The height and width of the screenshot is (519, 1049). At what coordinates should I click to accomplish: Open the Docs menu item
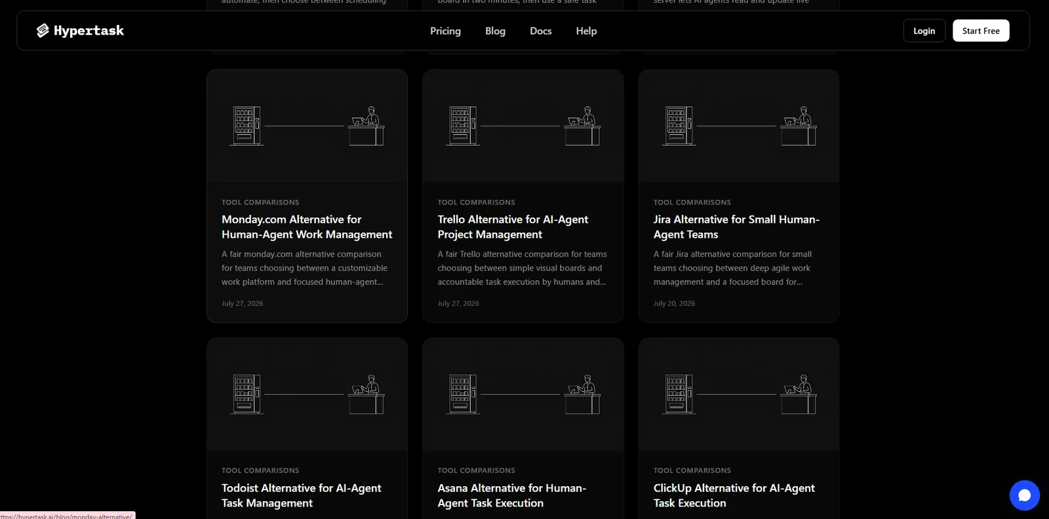click(x=541, y=31)
